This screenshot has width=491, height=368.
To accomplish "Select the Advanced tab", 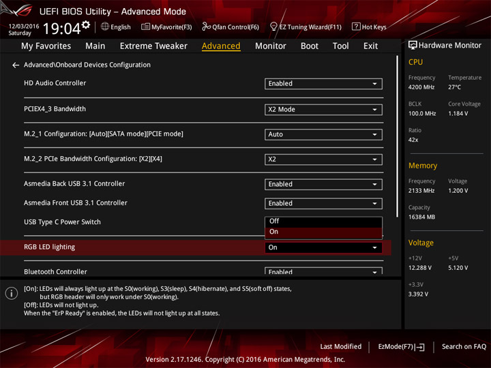I will click(x=221, y=46).
